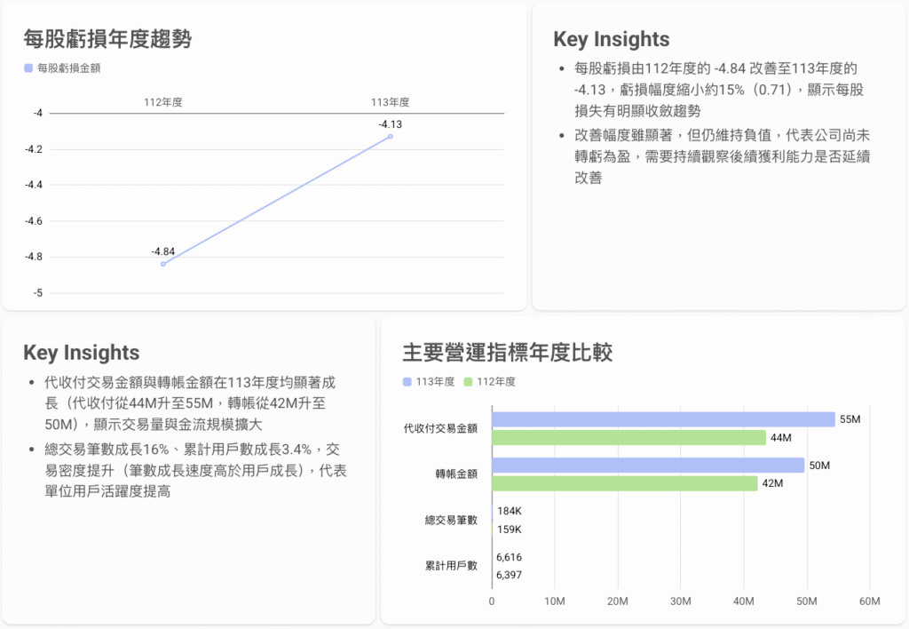
Task: Click the 113年度 axis label on line chart
Action: click(x=390, y=102)
